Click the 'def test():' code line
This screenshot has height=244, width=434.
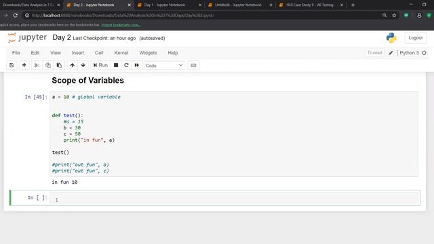(68, 115)
